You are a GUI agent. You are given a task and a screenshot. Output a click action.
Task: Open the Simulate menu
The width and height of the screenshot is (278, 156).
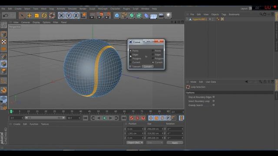click(72, 9)
